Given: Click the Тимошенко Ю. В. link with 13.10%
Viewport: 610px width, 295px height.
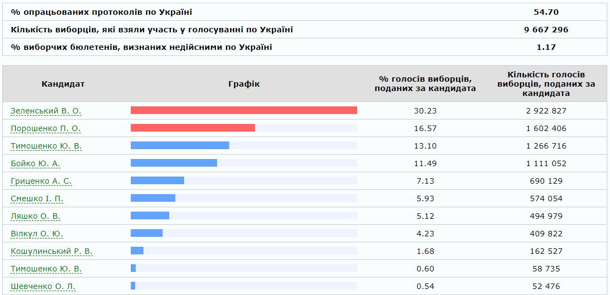Looking at the screenshot, I should pyautogui.click(x=46, y=146).
